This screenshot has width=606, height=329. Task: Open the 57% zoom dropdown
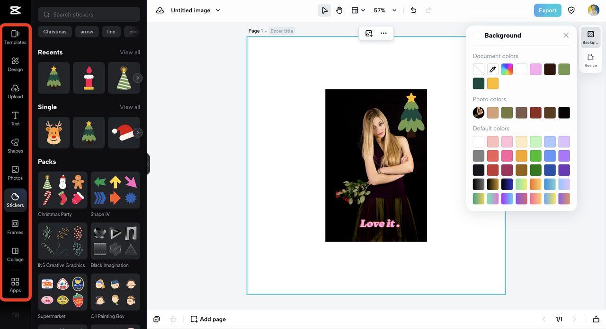(384, 10)
